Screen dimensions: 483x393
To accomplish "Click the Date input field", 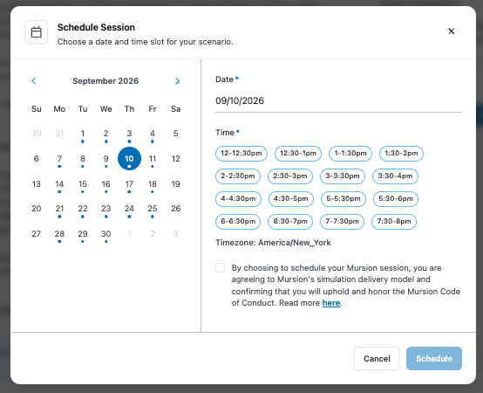I will coord(338,101).
